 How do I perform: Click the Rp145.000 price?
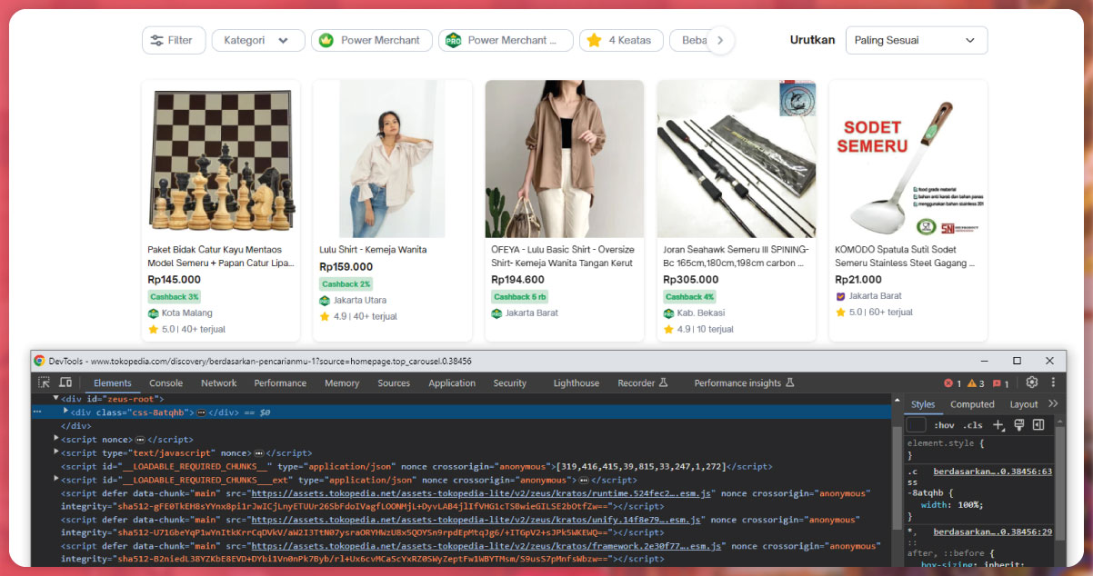(x=175, y=280)
